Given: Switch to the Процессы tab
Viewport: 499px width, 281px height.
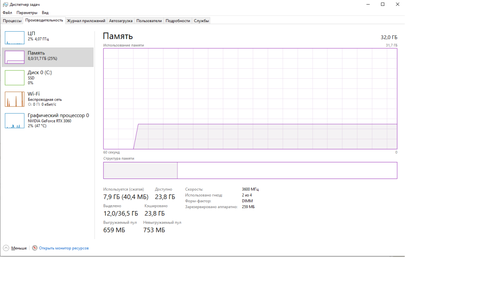Looking at the screenshot, I should [12, 21].
